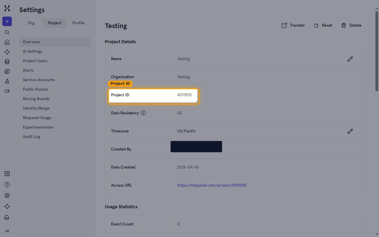This screenshot has height=237, width=379.
Task: Open the help question mark icon
Action: [x=7, y=185]
